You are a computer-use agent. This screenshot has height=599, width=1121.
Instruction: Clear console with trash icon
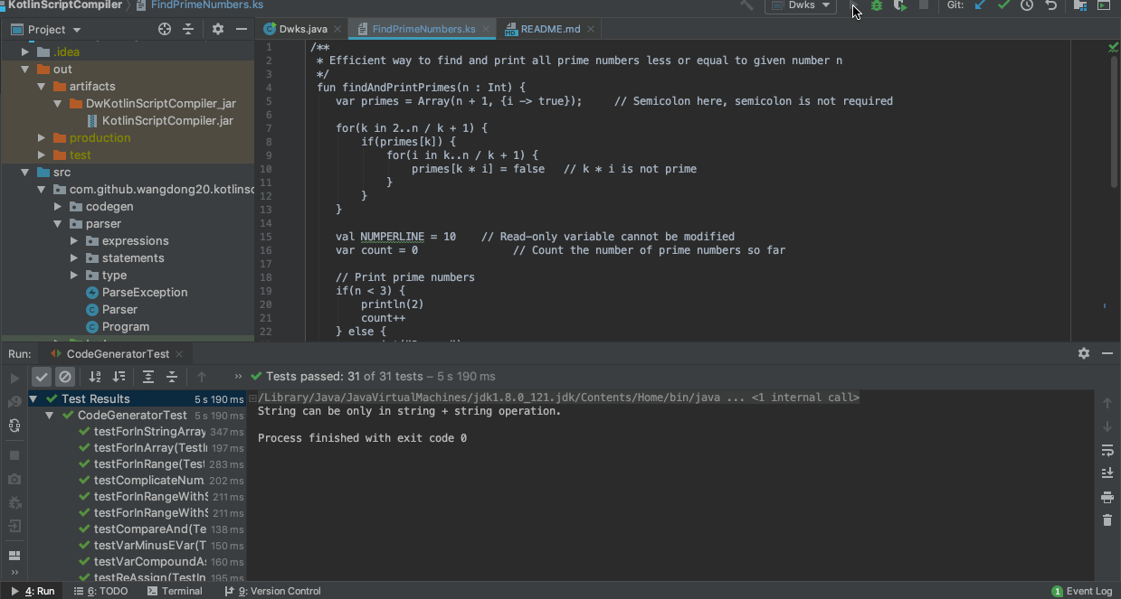[x=1107, y=520]
